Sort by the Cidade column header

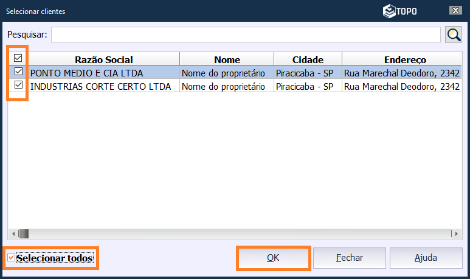[308, 59]
